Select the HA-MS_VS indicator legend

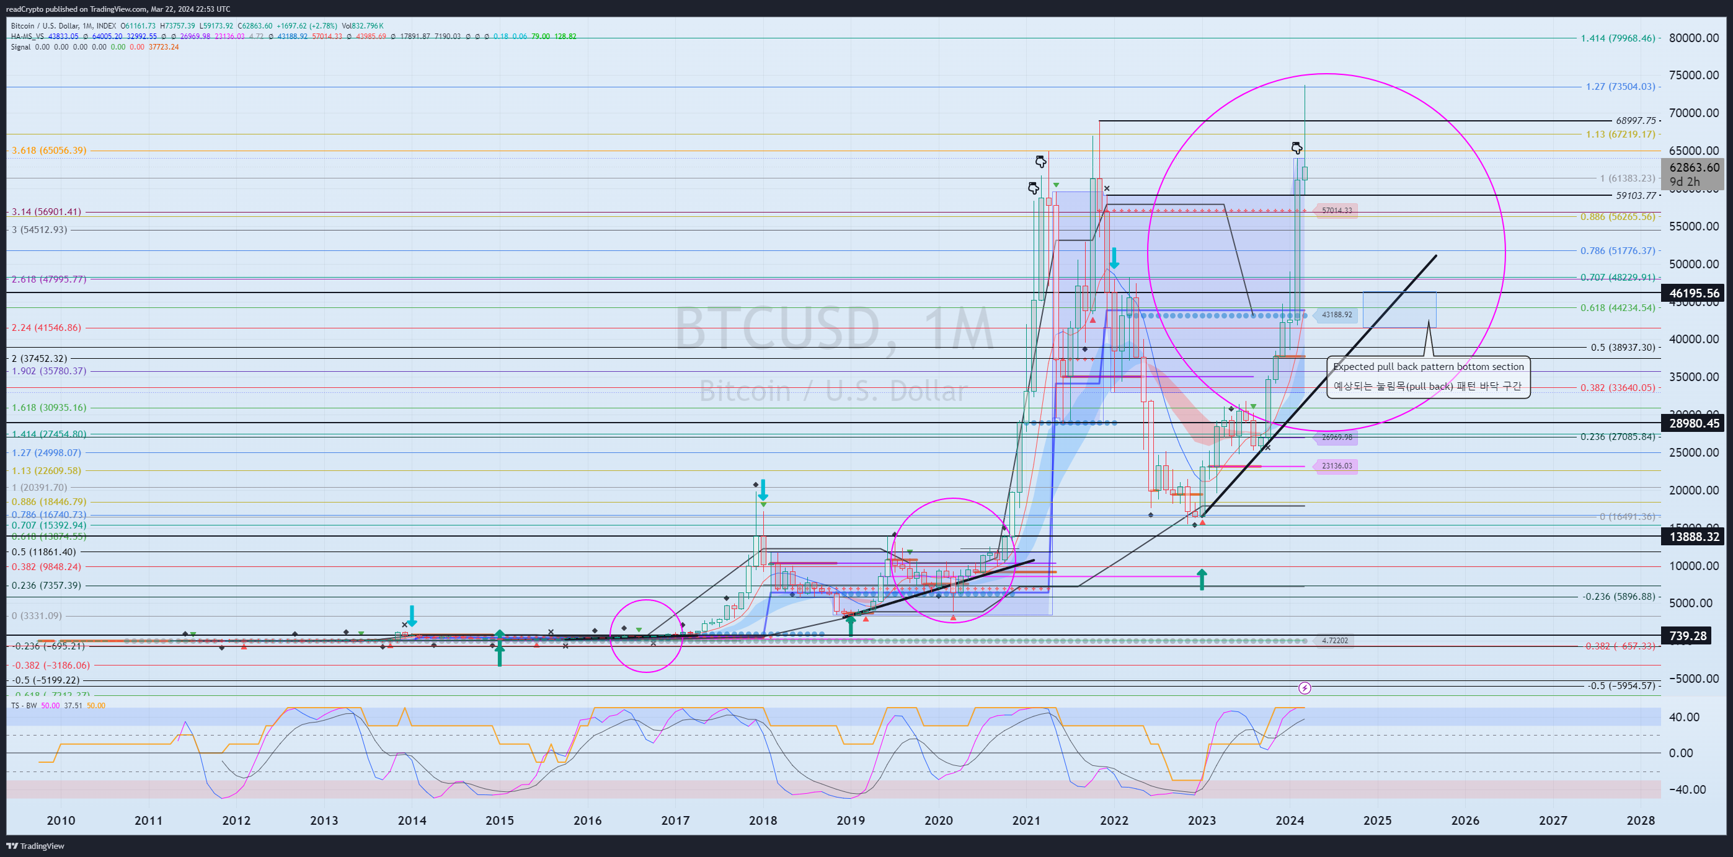[29, 37]
